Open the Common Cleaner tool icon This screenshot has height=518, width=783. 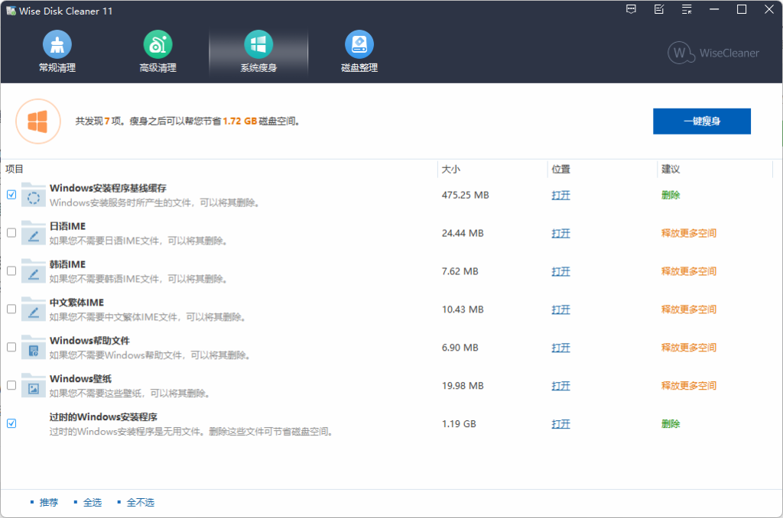tap(57, 44)
